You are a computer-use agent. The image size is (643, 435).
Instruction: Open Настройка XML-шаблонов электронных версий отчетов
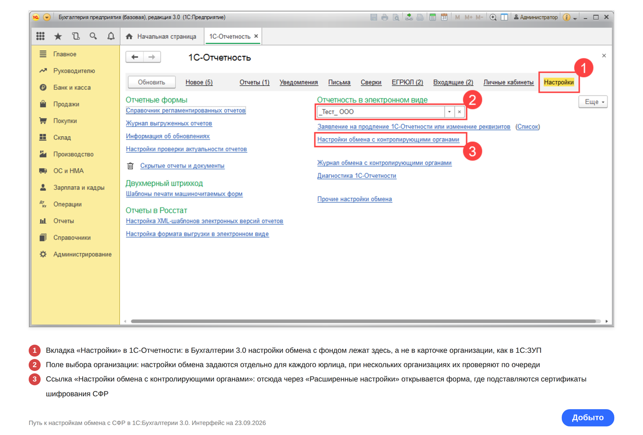pos(205,221)
